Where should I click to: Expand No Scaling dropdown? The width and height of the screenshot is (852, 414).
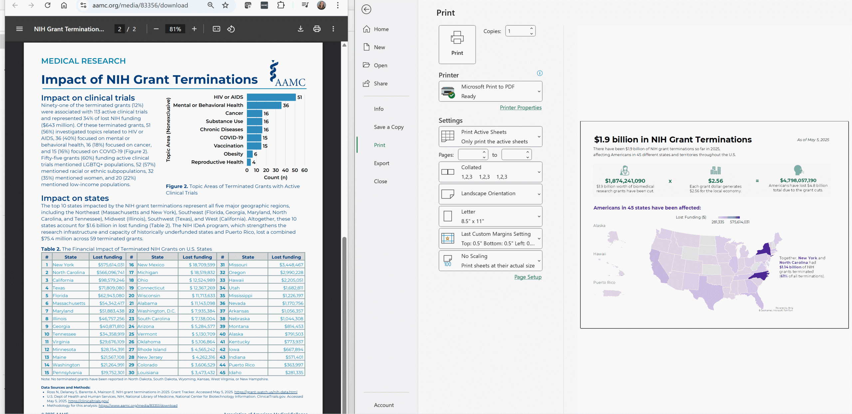pos(490,261)
